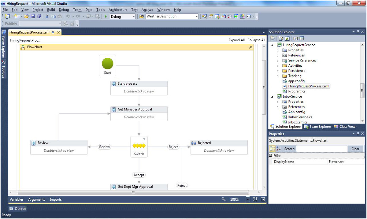This screenshot has width=367, height=219.
Task: Click the Cut scissors icon in toolbar
Action: [47, 17]
